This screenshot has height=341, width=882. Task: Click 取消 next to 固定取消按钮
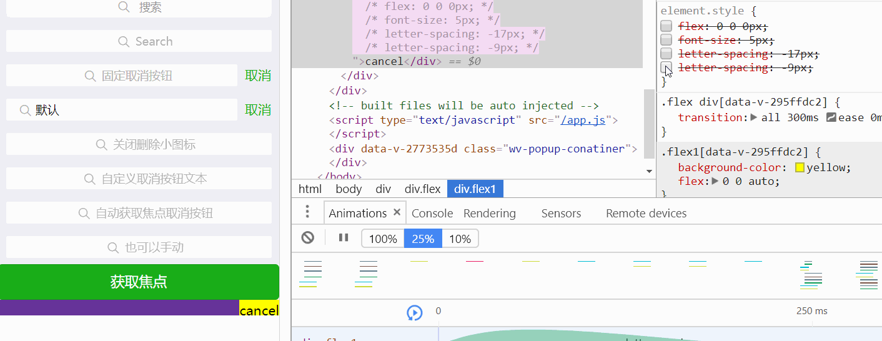click(258, 76)
